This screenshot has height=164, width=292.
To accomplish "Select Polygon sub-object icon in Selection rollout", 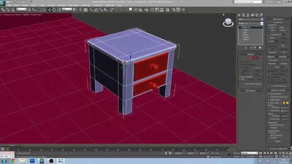I will (254, 58).
